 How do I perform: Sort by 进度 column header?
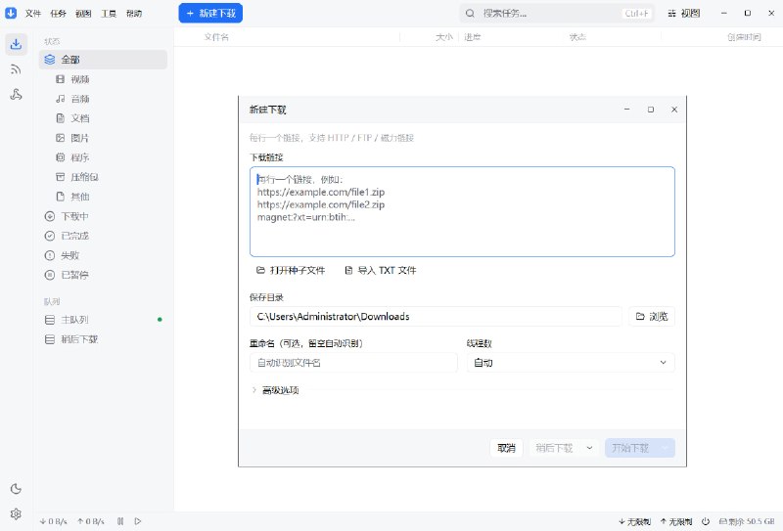click(473, 37)
